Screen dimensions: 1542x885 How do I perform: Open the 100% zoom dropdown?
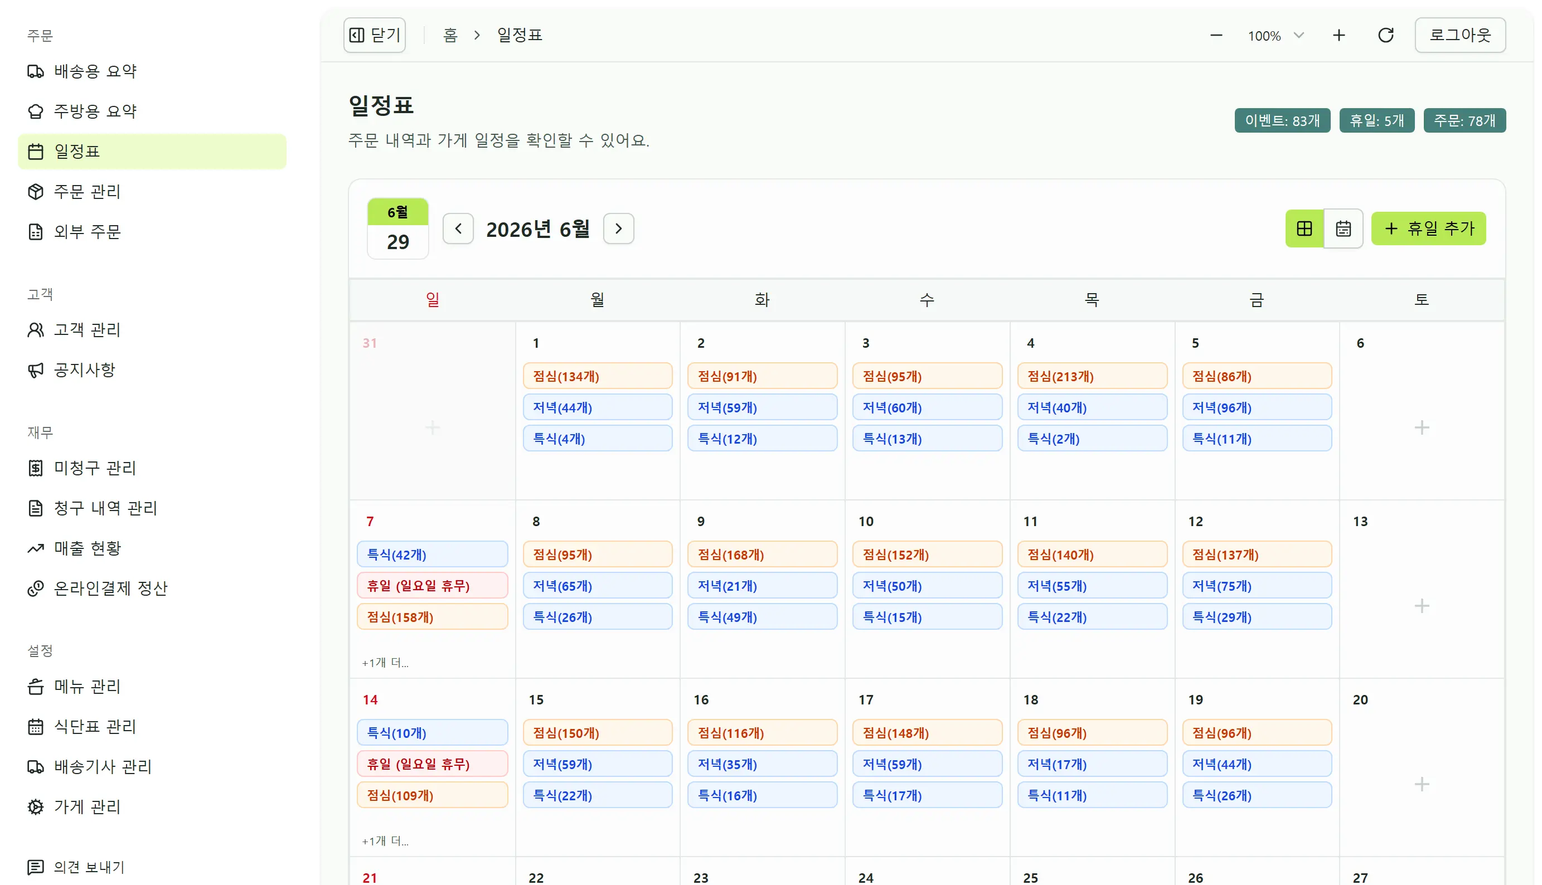point(1276,35)
